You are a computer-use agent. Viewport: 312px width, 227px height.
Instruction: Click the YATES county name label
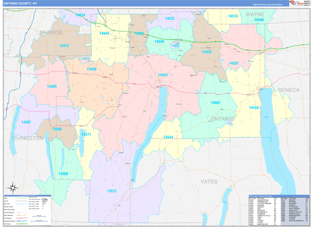(209, 182)
